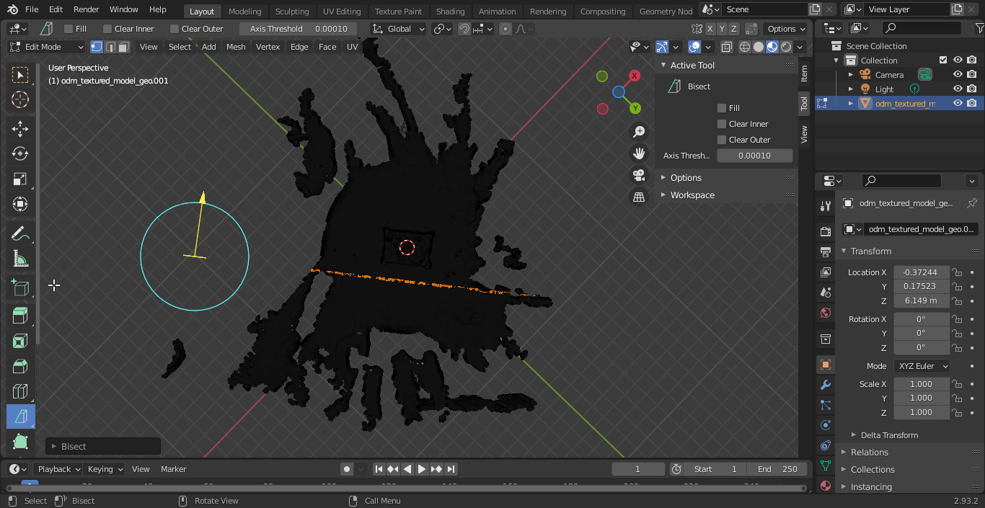
Task: Switch to the UV Editing workspace tab
Action: pyautogui.click(x=342, y=12)
